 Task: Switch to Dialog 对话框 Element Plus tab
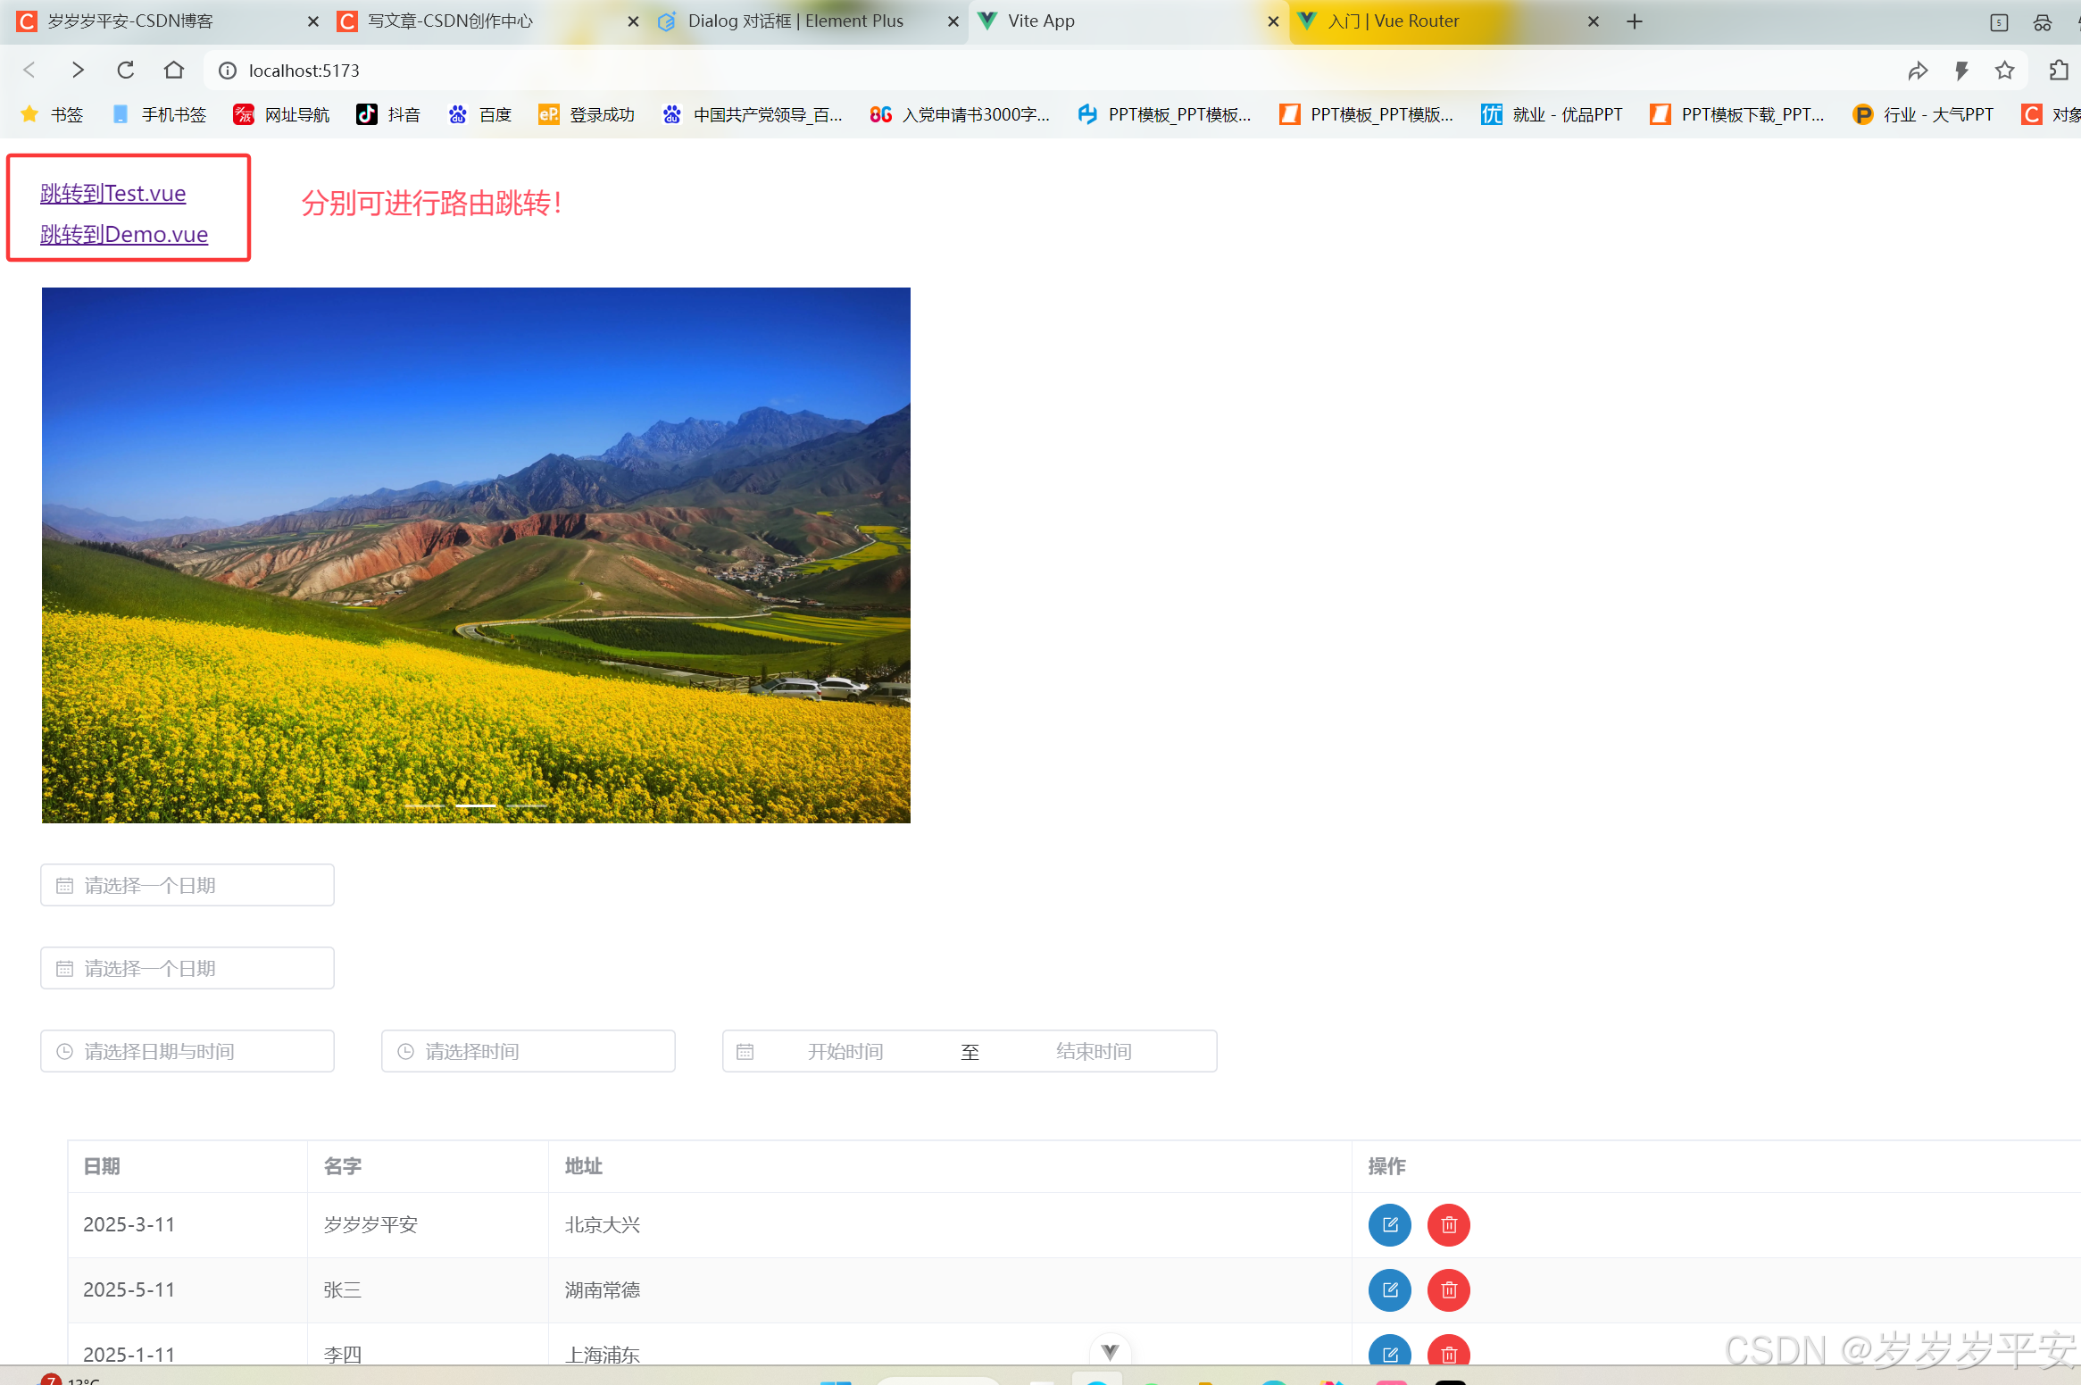[x=795, y=21]
